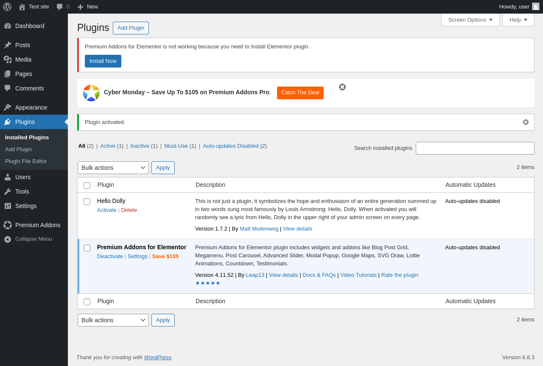Expand the Help panel
This screenshot has width=543, height=366.
click(518, 20)
